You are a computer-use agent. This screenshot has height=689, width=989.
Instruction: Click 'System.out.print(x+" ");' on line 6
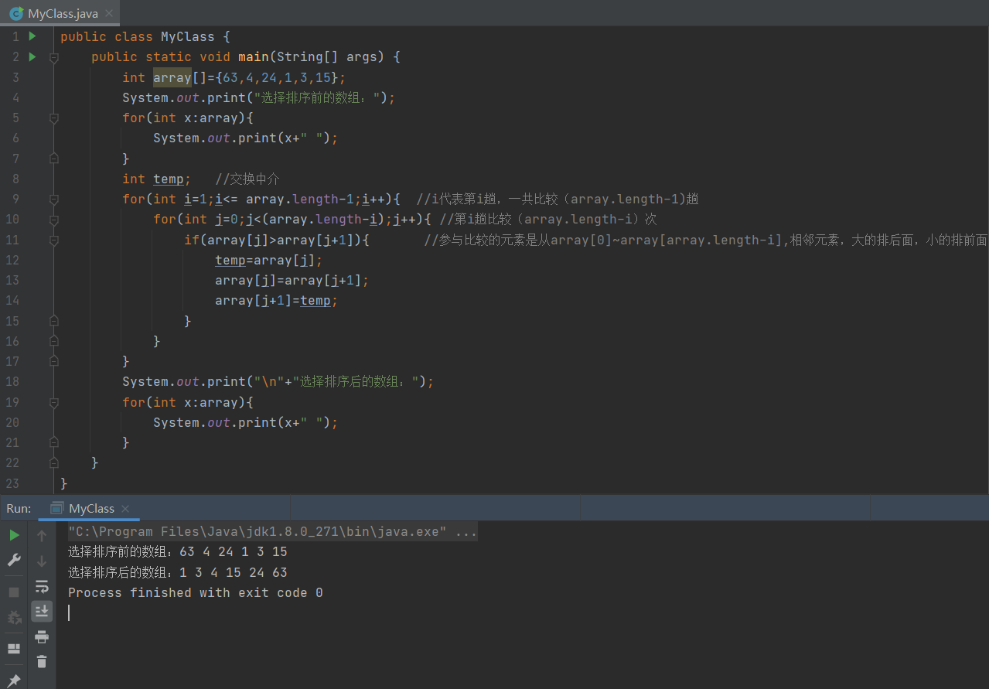click(x=245, y=138)
